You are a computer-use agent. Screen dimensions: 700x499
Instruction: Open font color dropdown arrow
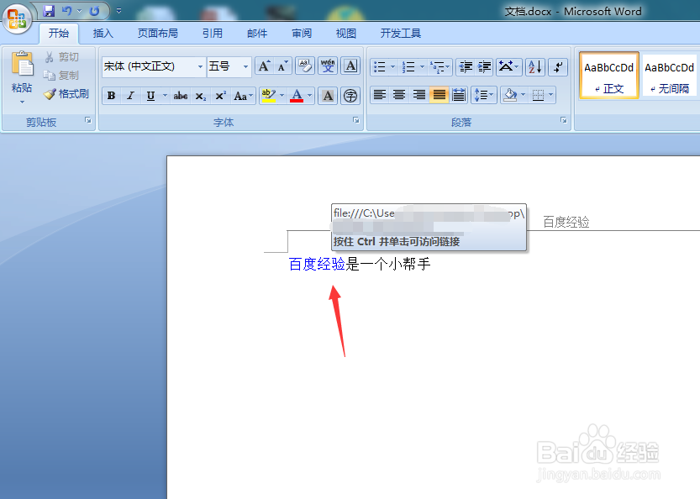click(310, 96)
